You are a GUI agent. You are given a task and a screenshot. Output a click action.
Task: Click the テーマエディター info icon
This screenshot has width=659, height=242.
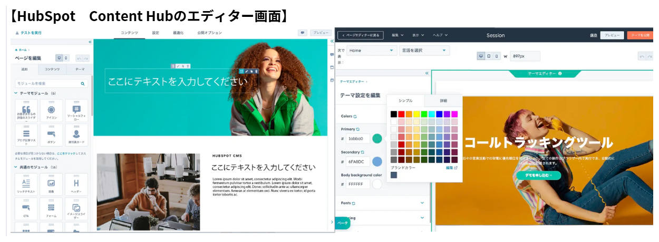pyautogui.click(x=560, y=73)
